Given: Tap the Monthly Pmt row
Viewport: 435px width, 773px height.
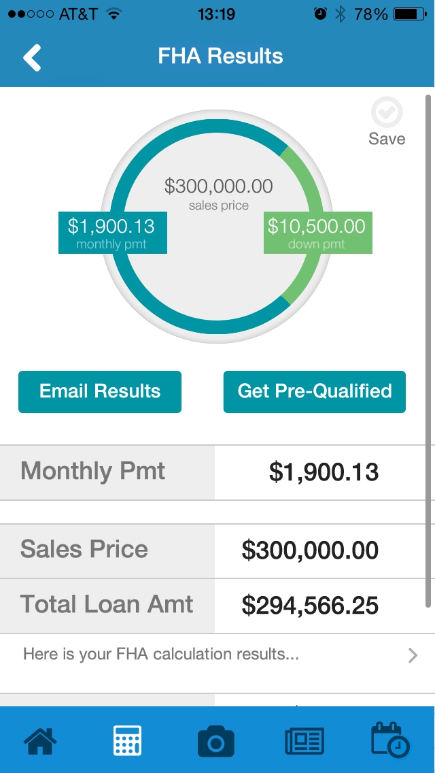Looking at the screenshot, I should (x=212, y=472).
